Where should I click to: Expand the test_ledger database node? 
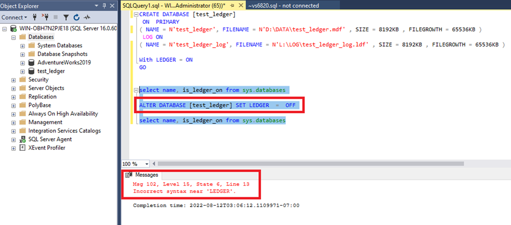coord(22,71)
